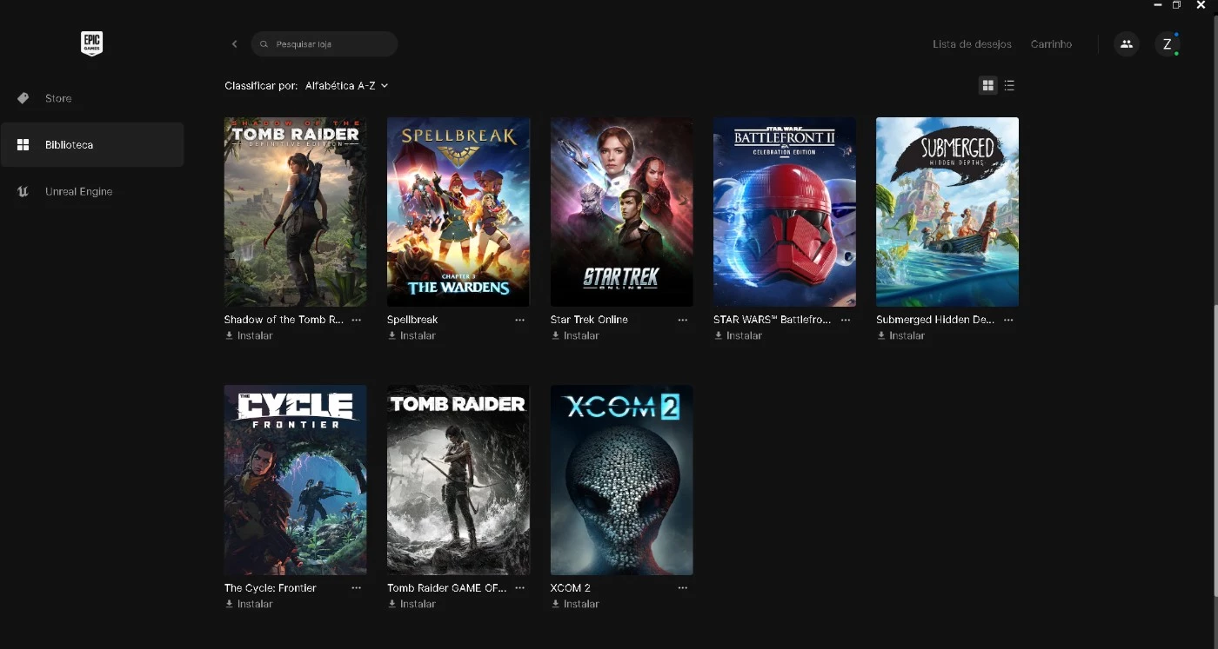Open The Cycle Frontier cover art
1218x649 pixels.
pos(295,480)
